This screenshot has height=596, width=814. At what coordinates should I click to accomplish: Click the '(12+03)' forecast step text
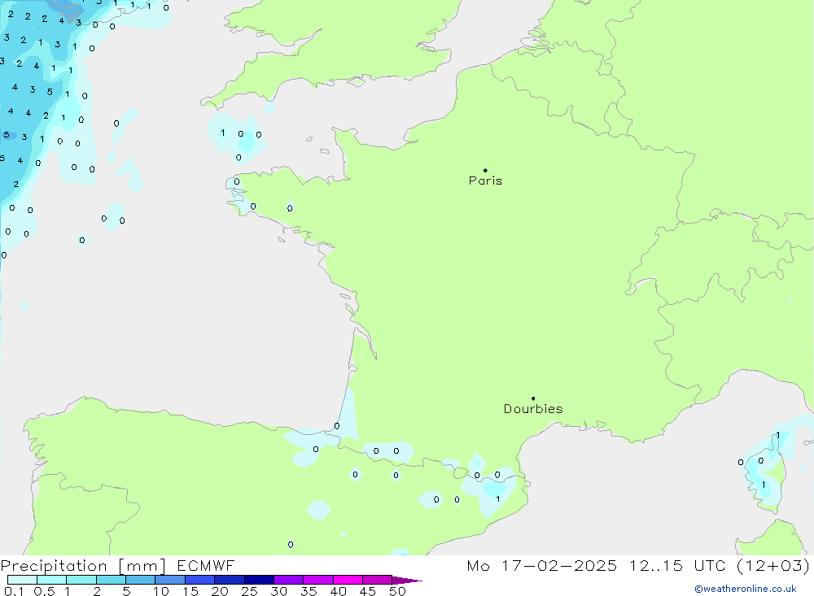(773, 565)
